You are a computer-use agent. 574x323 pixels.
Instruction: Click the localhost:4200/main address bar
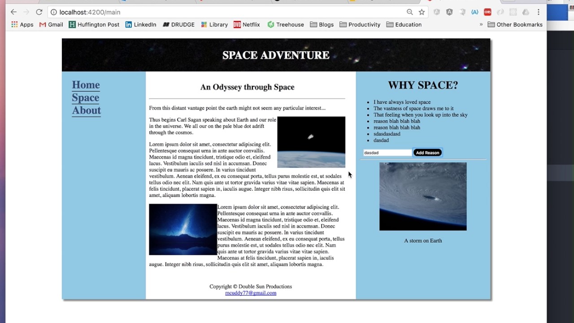point(224,12)
